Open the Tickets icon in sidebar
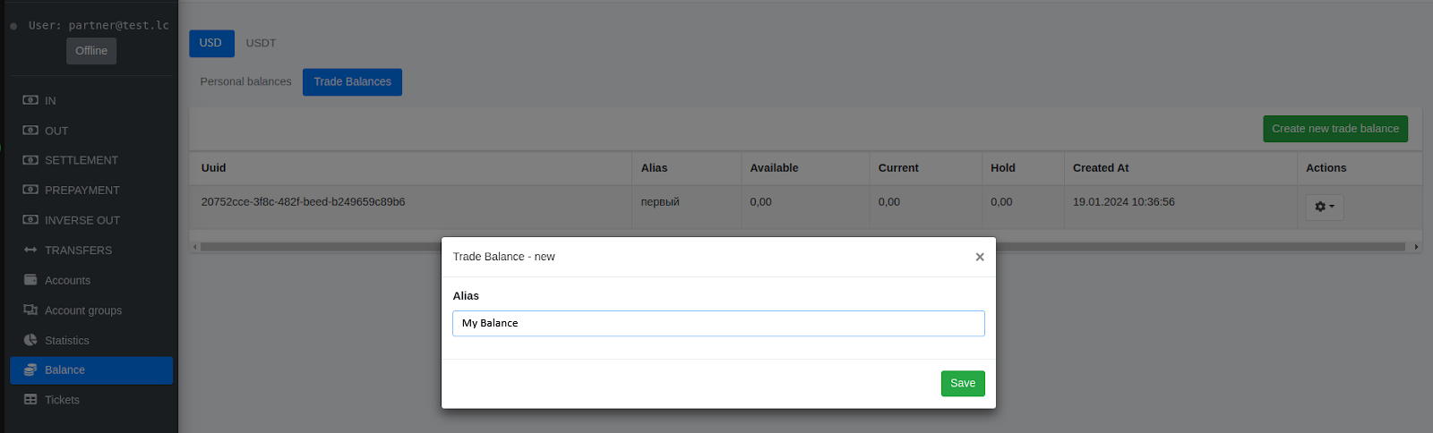 pyautogui.click(x=30, y=400)
